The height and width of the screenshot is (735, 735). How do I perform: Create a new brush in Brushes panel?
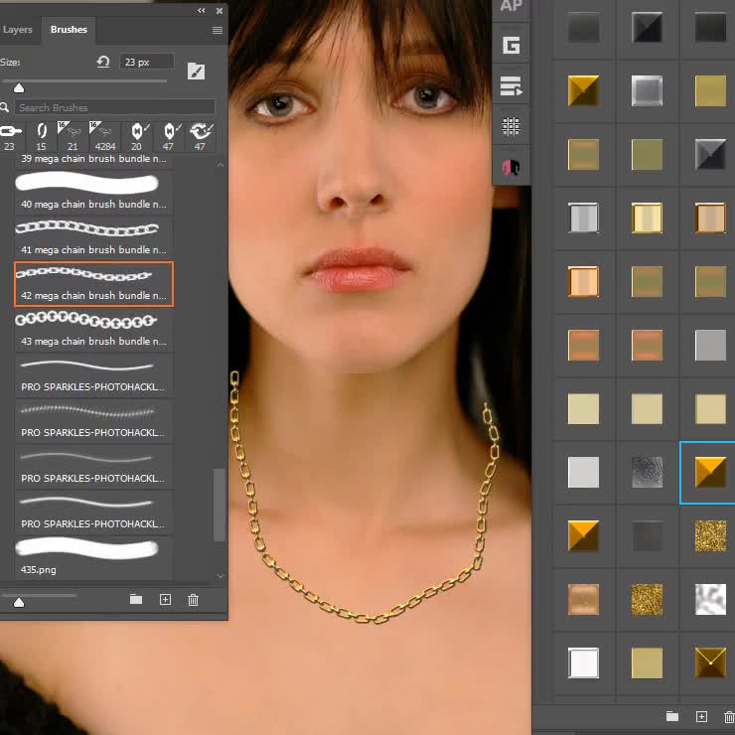point(165,600)
